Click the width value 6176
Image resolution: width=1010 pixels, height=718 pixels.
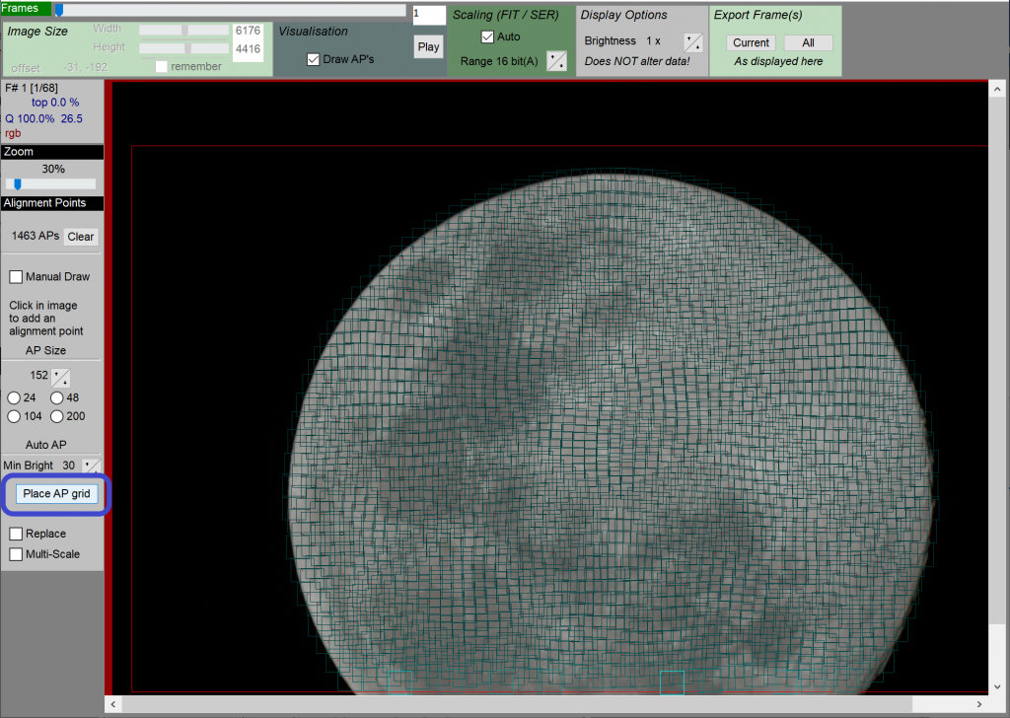coord(248,31)
